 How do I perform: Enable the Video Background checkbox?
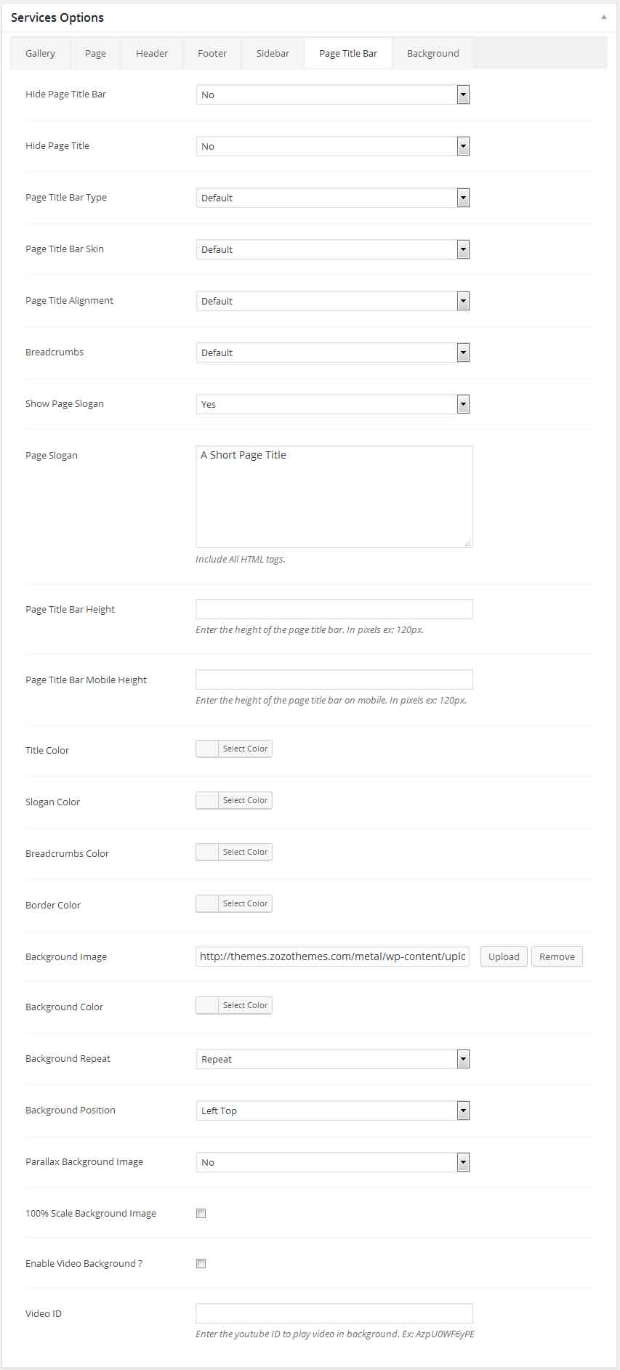pyautogui.click(x=201, y=1263)
